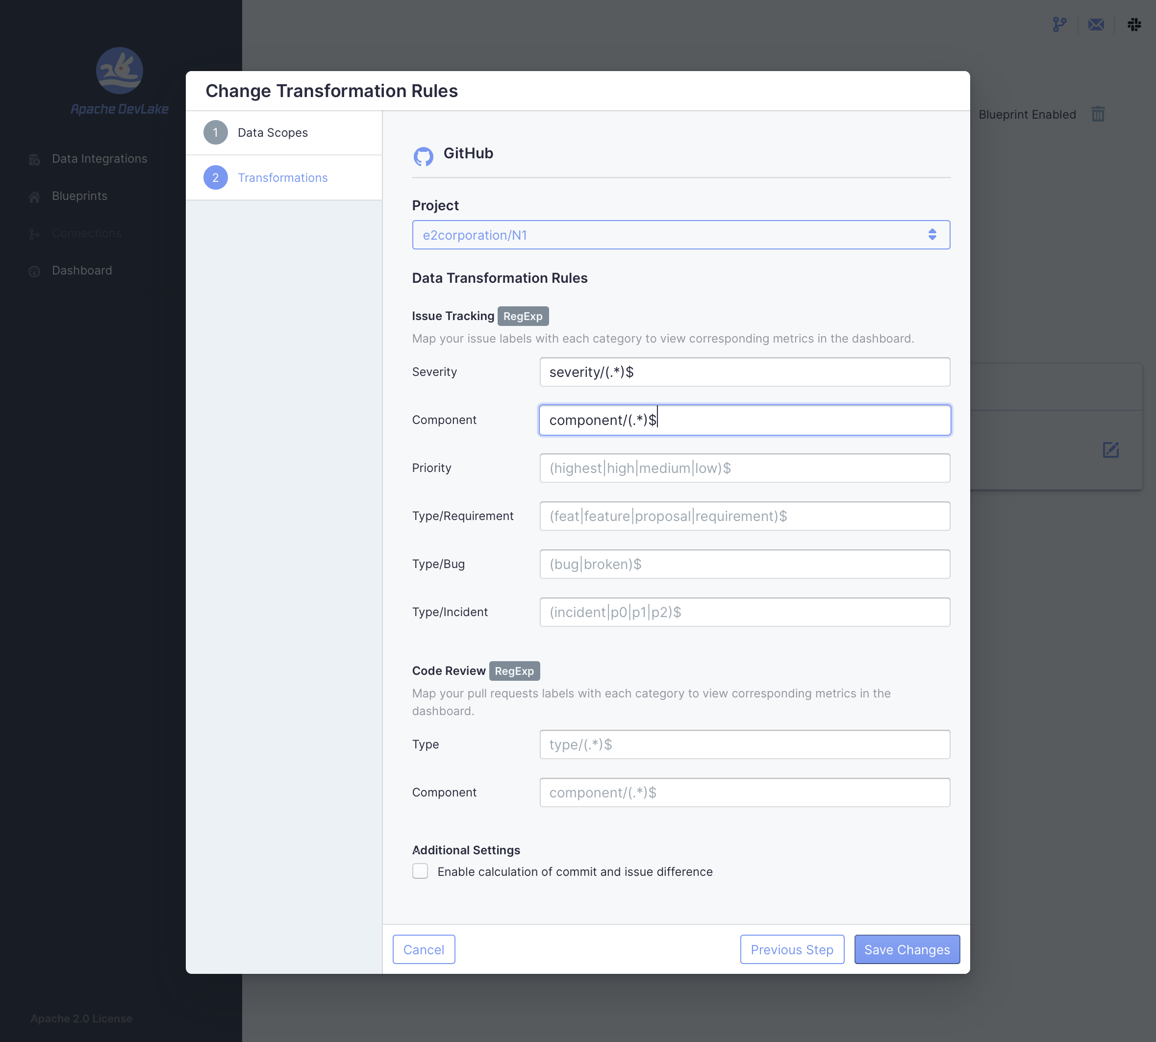This screenshot has height=1042, width=1156.
Task: Select the Transformations step
Action: pos(282,178)
